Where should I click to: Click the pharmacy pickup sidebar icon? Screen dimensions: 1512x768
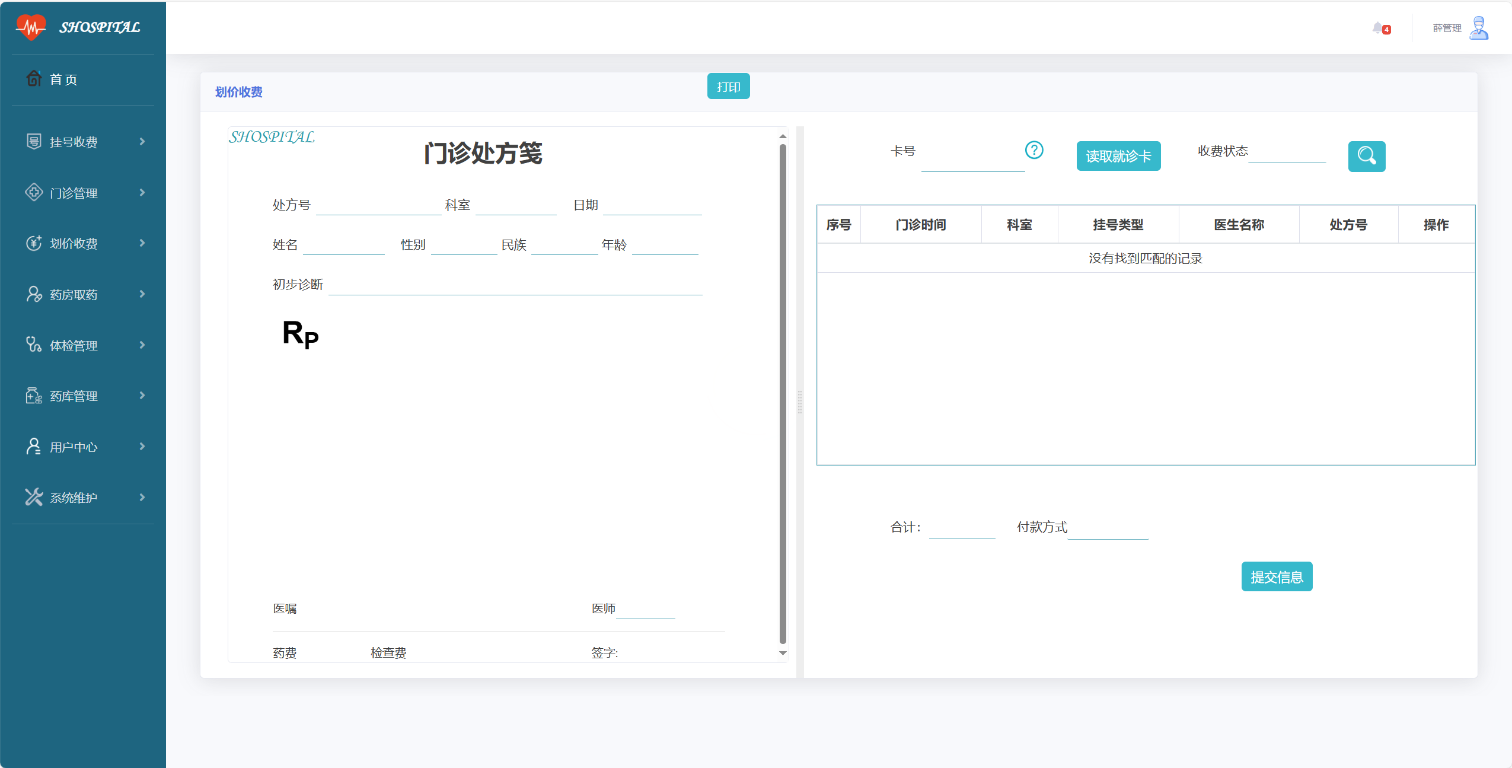click(34, 294)
